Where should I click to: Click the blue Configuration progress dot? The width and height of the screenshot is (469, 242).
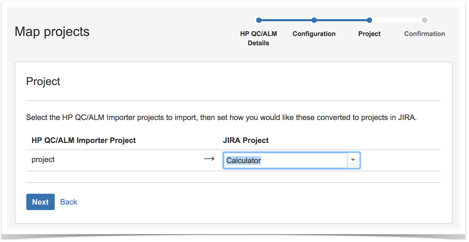[314, 20]
